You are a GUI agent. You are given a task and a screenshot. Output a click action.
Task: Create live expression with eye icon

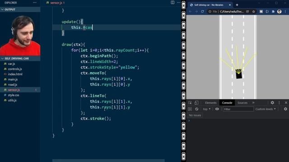click(x=217, y=109)
